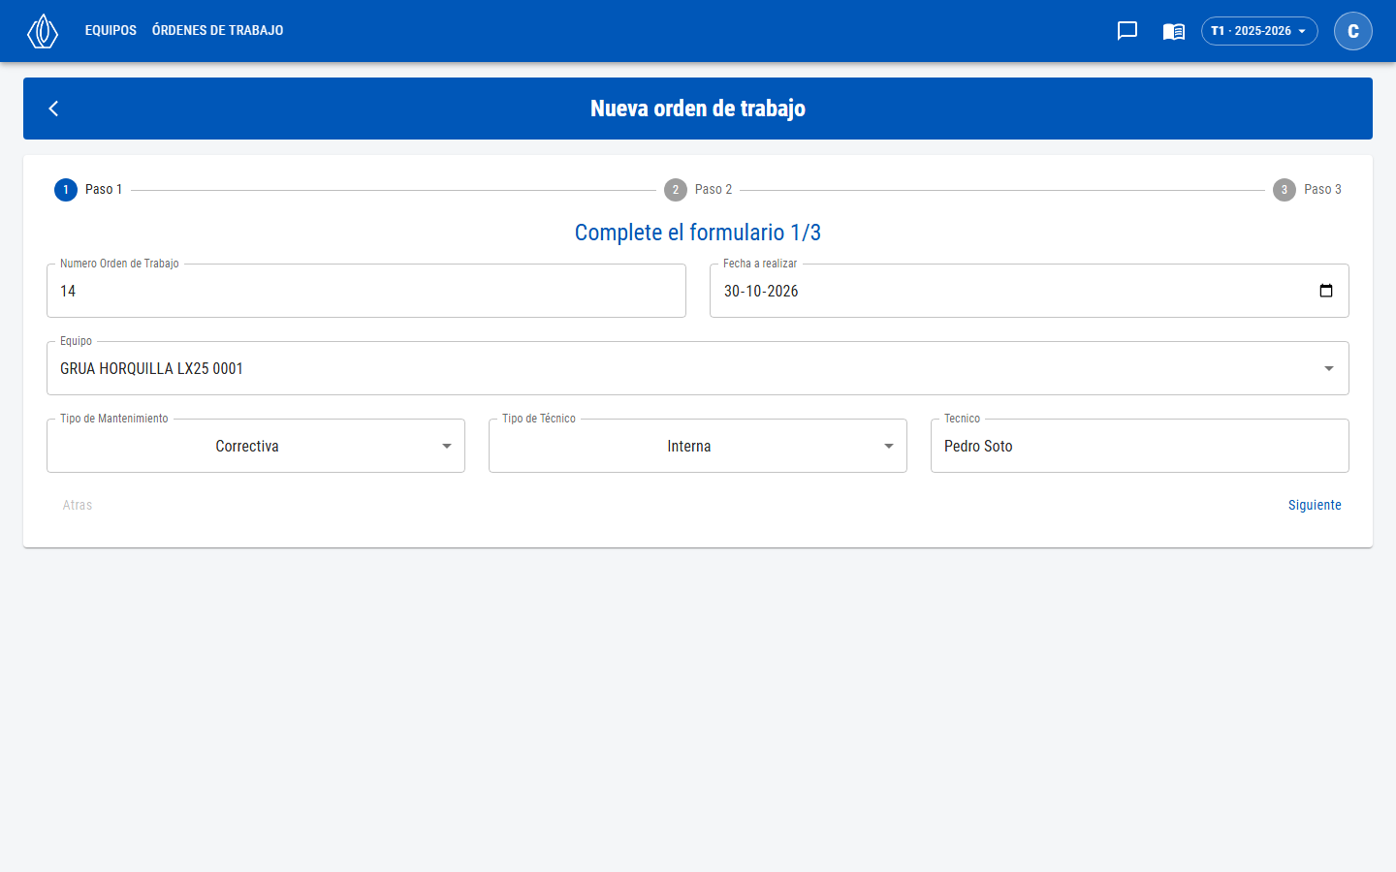
Task: Open the date picker calendar icon
Action: pyautogui.click(x=1326, y=291)
